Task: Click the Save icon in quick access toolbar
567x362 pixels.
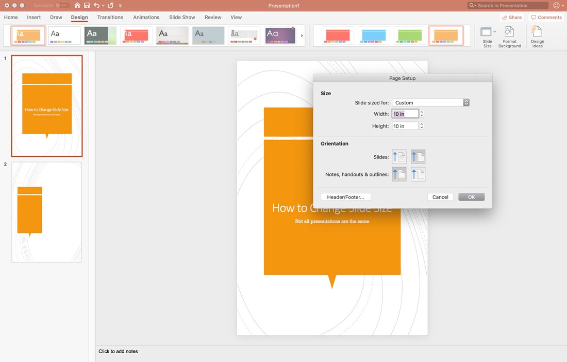Action: tap(86, 5)
